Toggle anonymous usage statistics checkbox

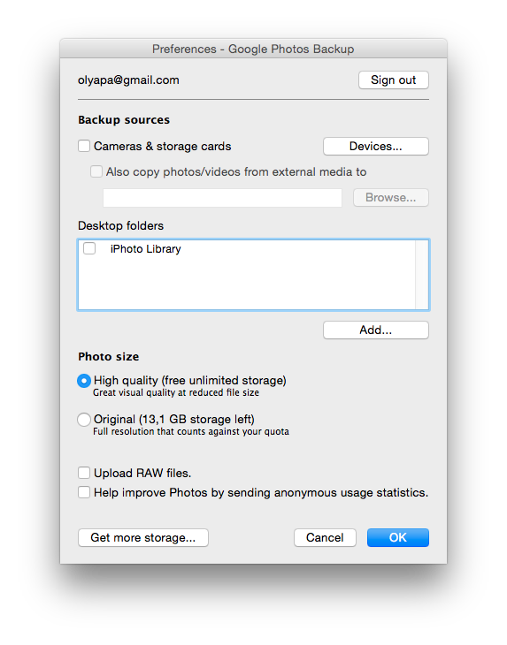click(x=84, y=492)
